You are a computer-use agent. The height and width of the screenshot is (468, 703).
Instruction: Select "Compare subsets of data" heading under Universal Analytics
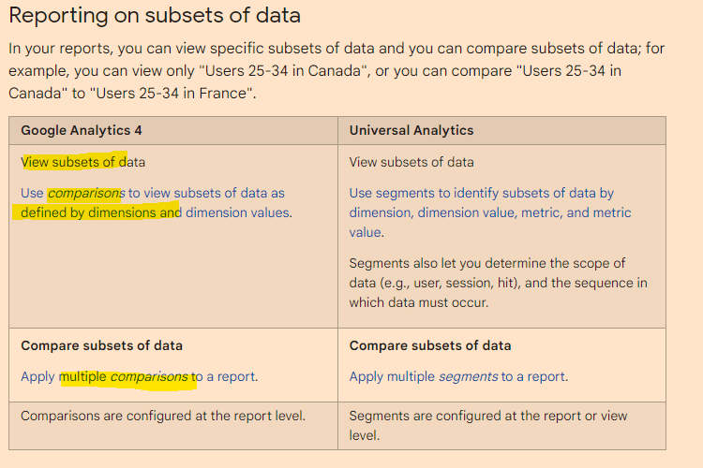tap(430, 345)
